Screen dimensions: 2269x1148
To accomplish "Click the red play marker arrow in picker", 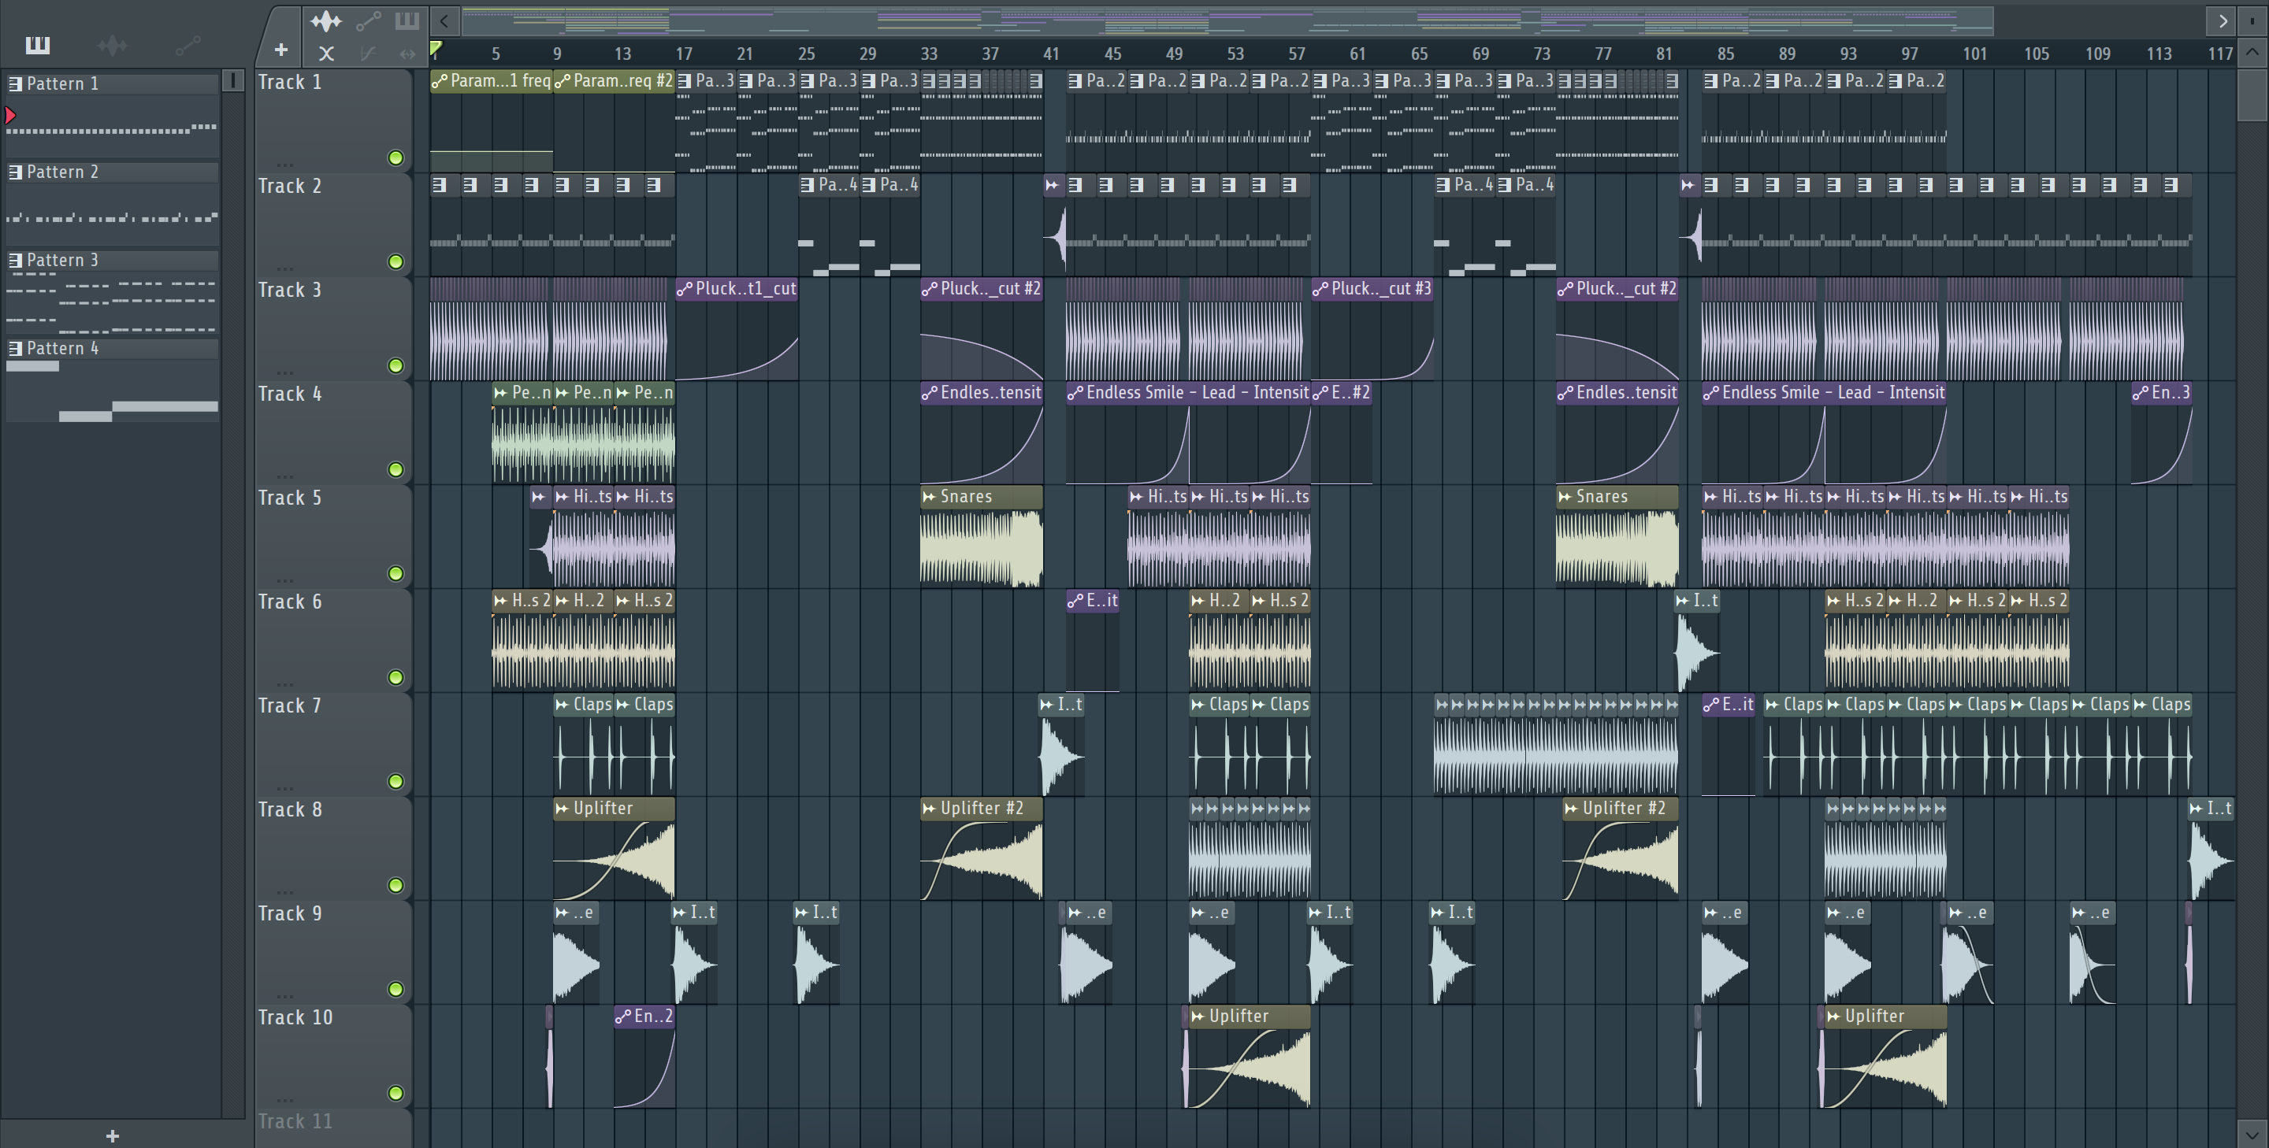I will 9,114.
